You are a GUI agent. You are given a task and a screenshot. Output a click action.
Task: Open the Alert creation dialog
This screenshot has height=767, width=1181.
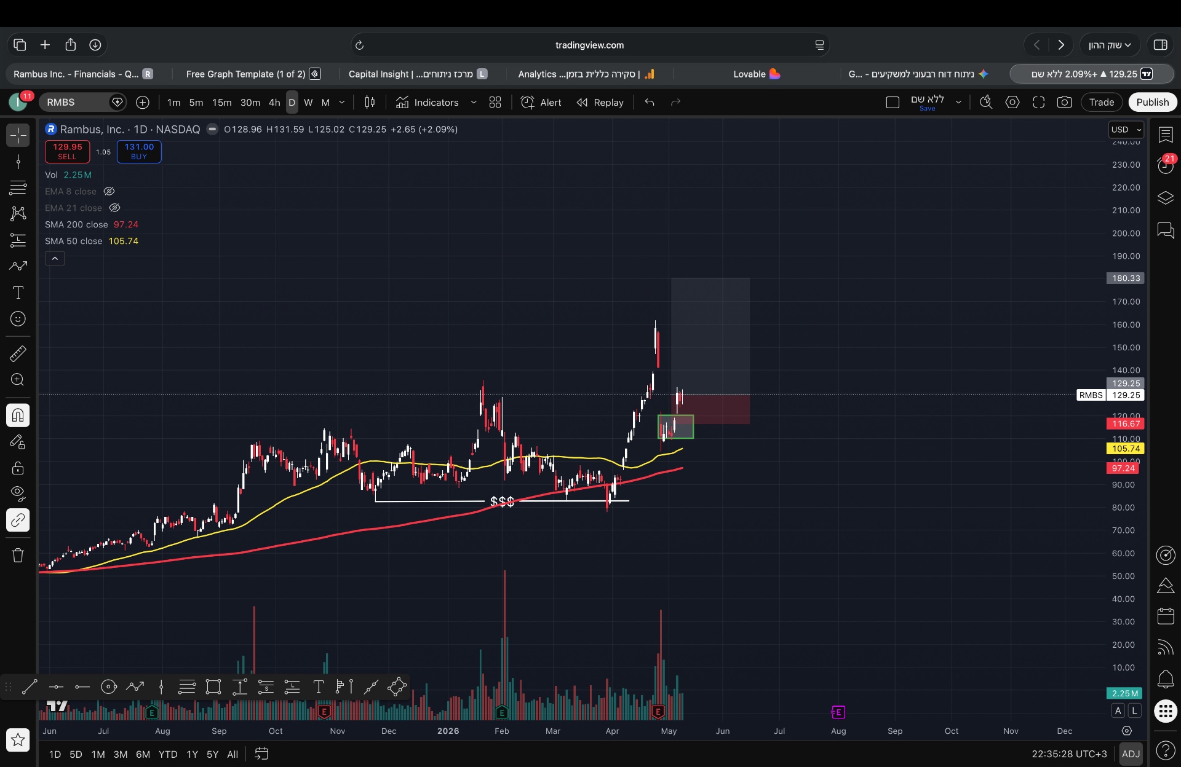(541, 103)
